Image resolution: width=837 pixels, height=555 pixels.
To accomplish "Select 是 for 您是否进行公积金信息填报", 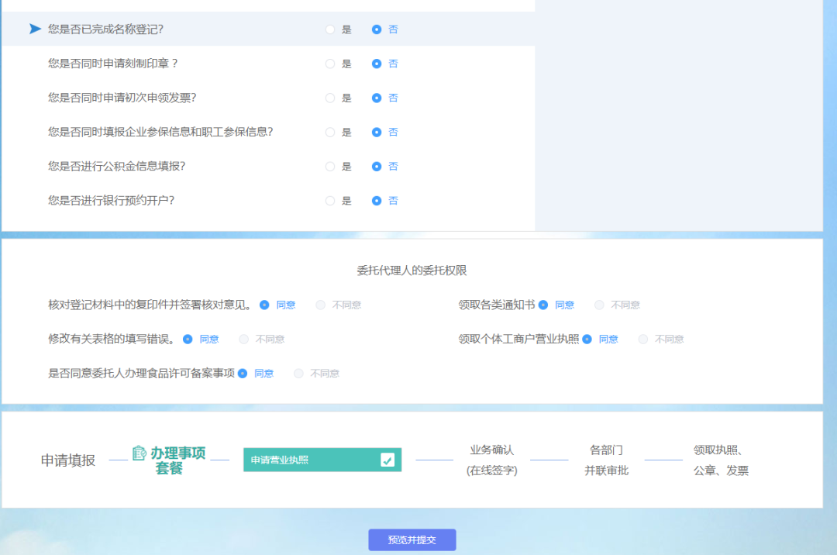I will point(329,166).
